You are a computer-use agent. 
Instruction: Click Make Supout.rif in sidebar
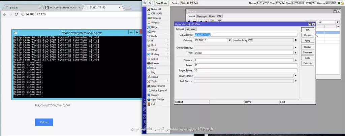click(x=159, y=91)
